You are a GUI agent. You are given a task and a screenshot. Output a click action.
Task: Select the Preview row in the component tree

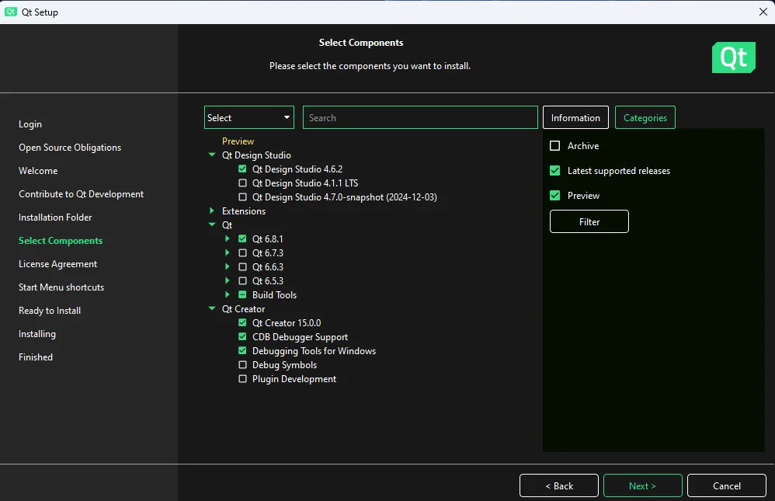(238, 141)
